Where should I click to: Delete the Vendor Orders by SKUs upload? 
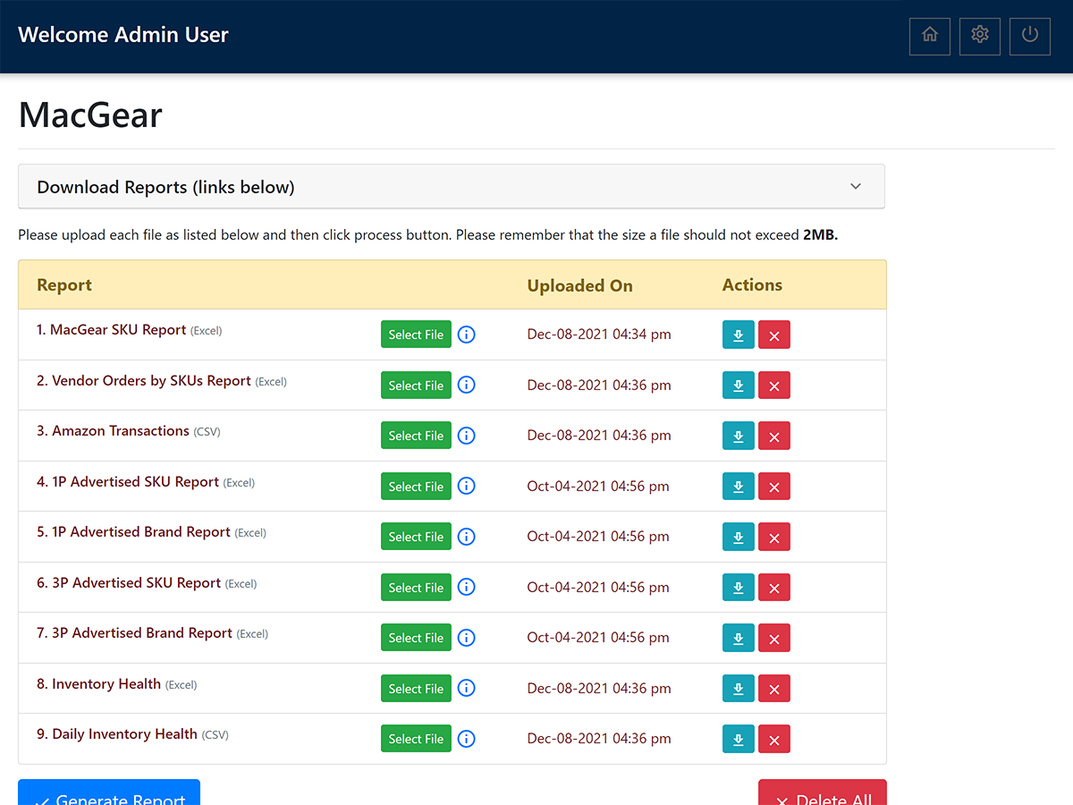click(774, 385)
